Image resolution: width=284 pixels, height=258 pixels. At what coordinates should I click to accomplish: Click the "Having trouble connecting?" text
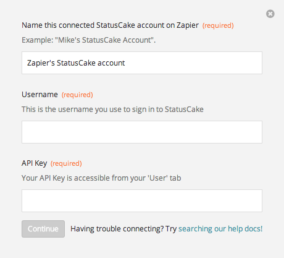pos(117,229)
